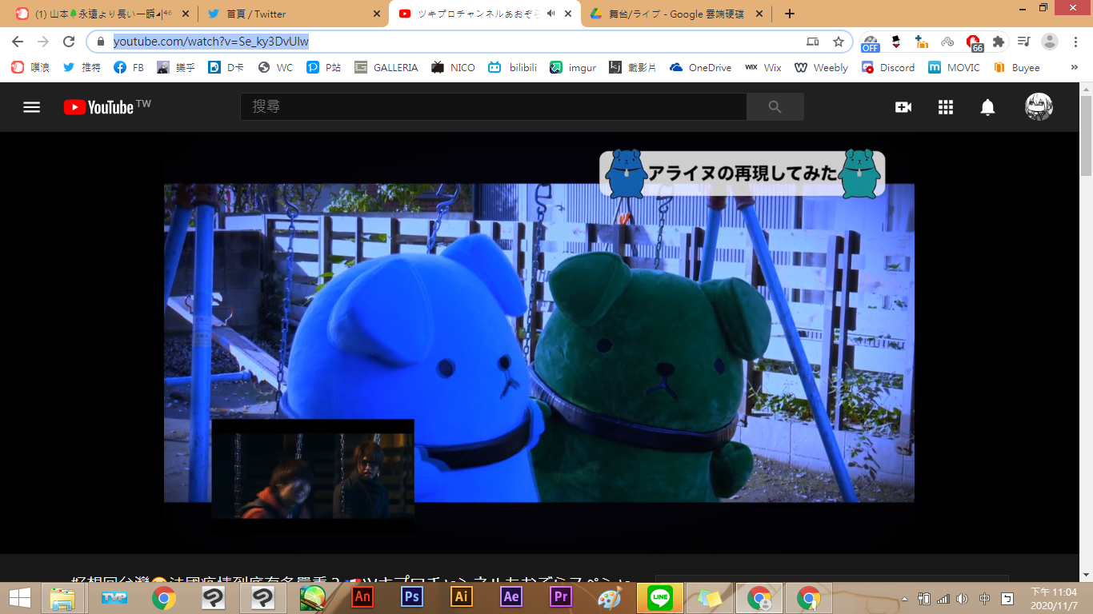Close the Google Drive tab
This screenshot has width=1093, height=614.
759,14
